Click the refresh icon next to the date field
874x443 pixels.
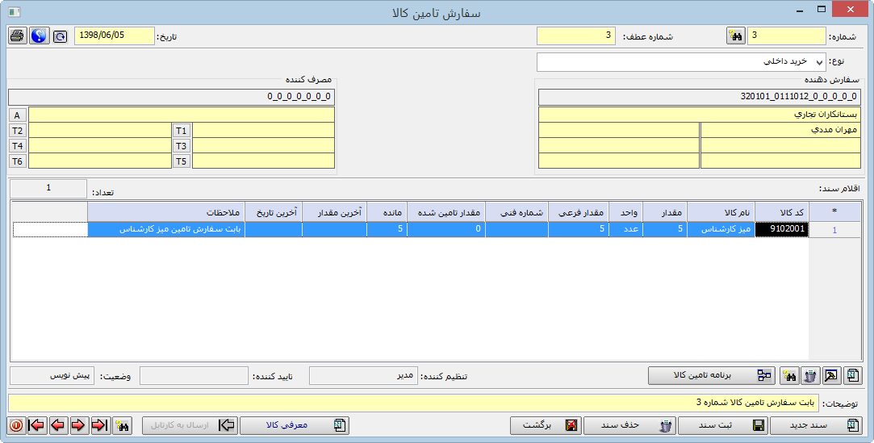[x=61, y=37]
